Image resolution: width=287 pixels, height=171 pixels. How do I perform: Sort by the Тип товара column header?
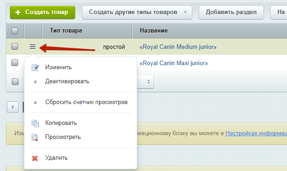pyautogui.click(x=87, y=31)
